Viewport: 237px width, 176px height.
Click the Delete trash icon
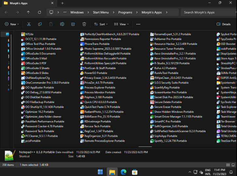click(x=84, y=24)
